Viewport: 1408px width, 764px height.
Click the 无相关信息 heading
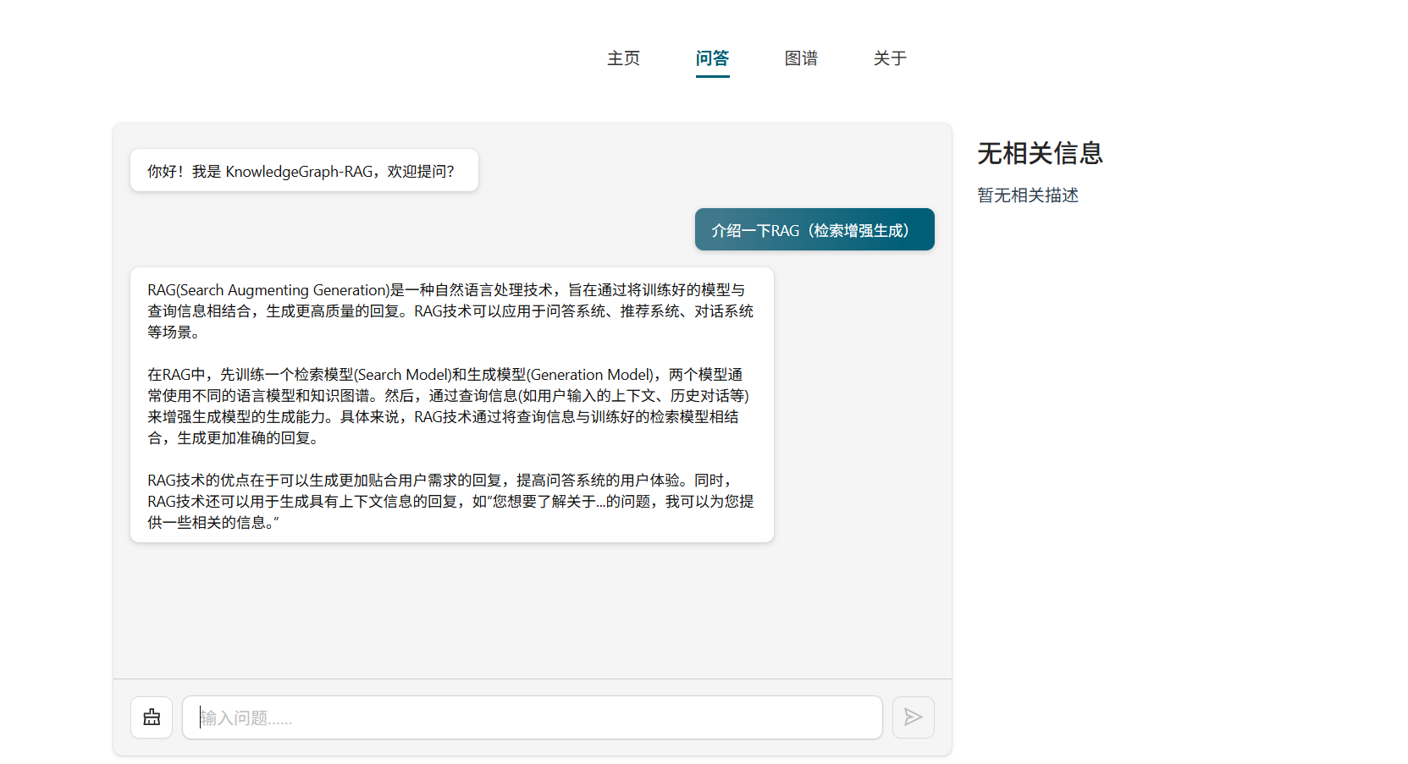[x=1040, y=153]
